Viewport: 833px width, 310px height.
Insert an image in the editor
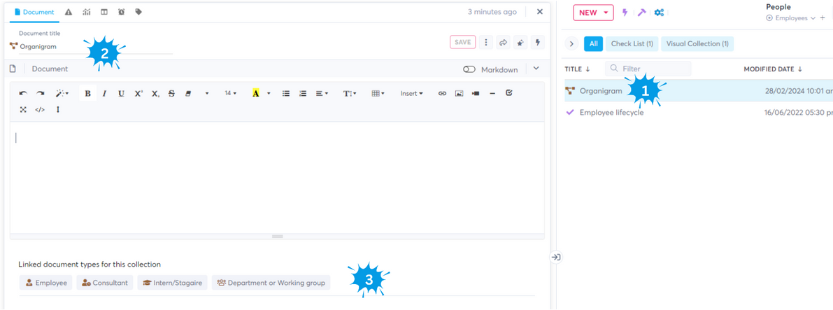click(x=459, y=93)
